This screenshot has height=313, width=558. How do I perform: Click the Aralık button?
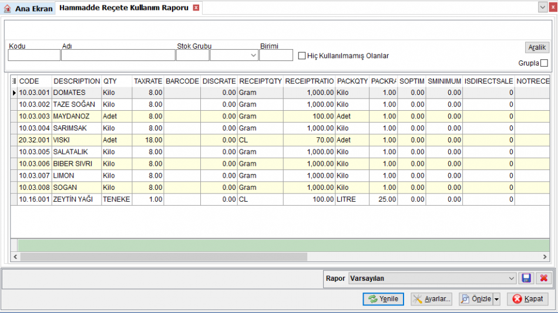pyautogui.click(x=537, y=47)
